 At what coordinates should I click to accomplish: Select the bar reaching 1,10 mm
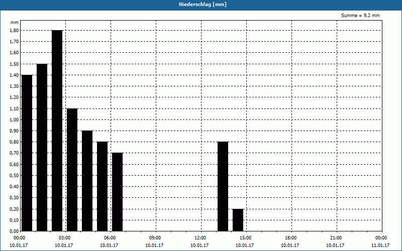(72, 170)
